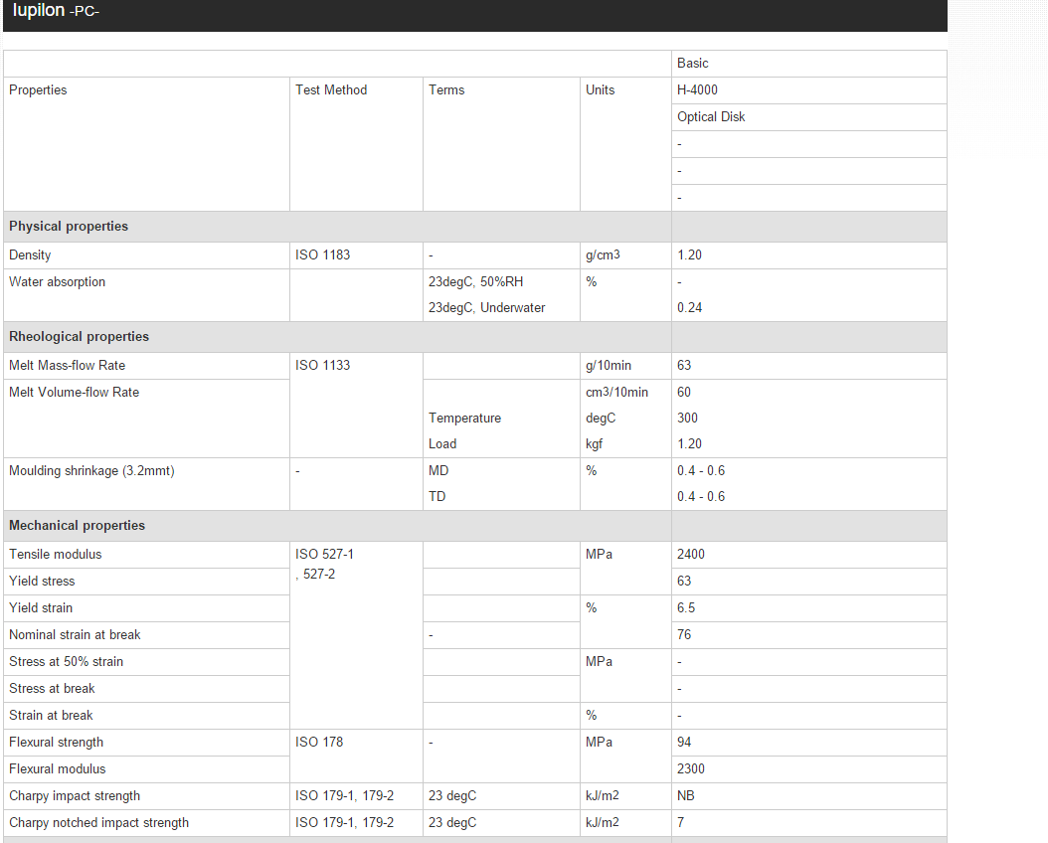
Task: Click the Yield strain label
Action: (41, 607)
